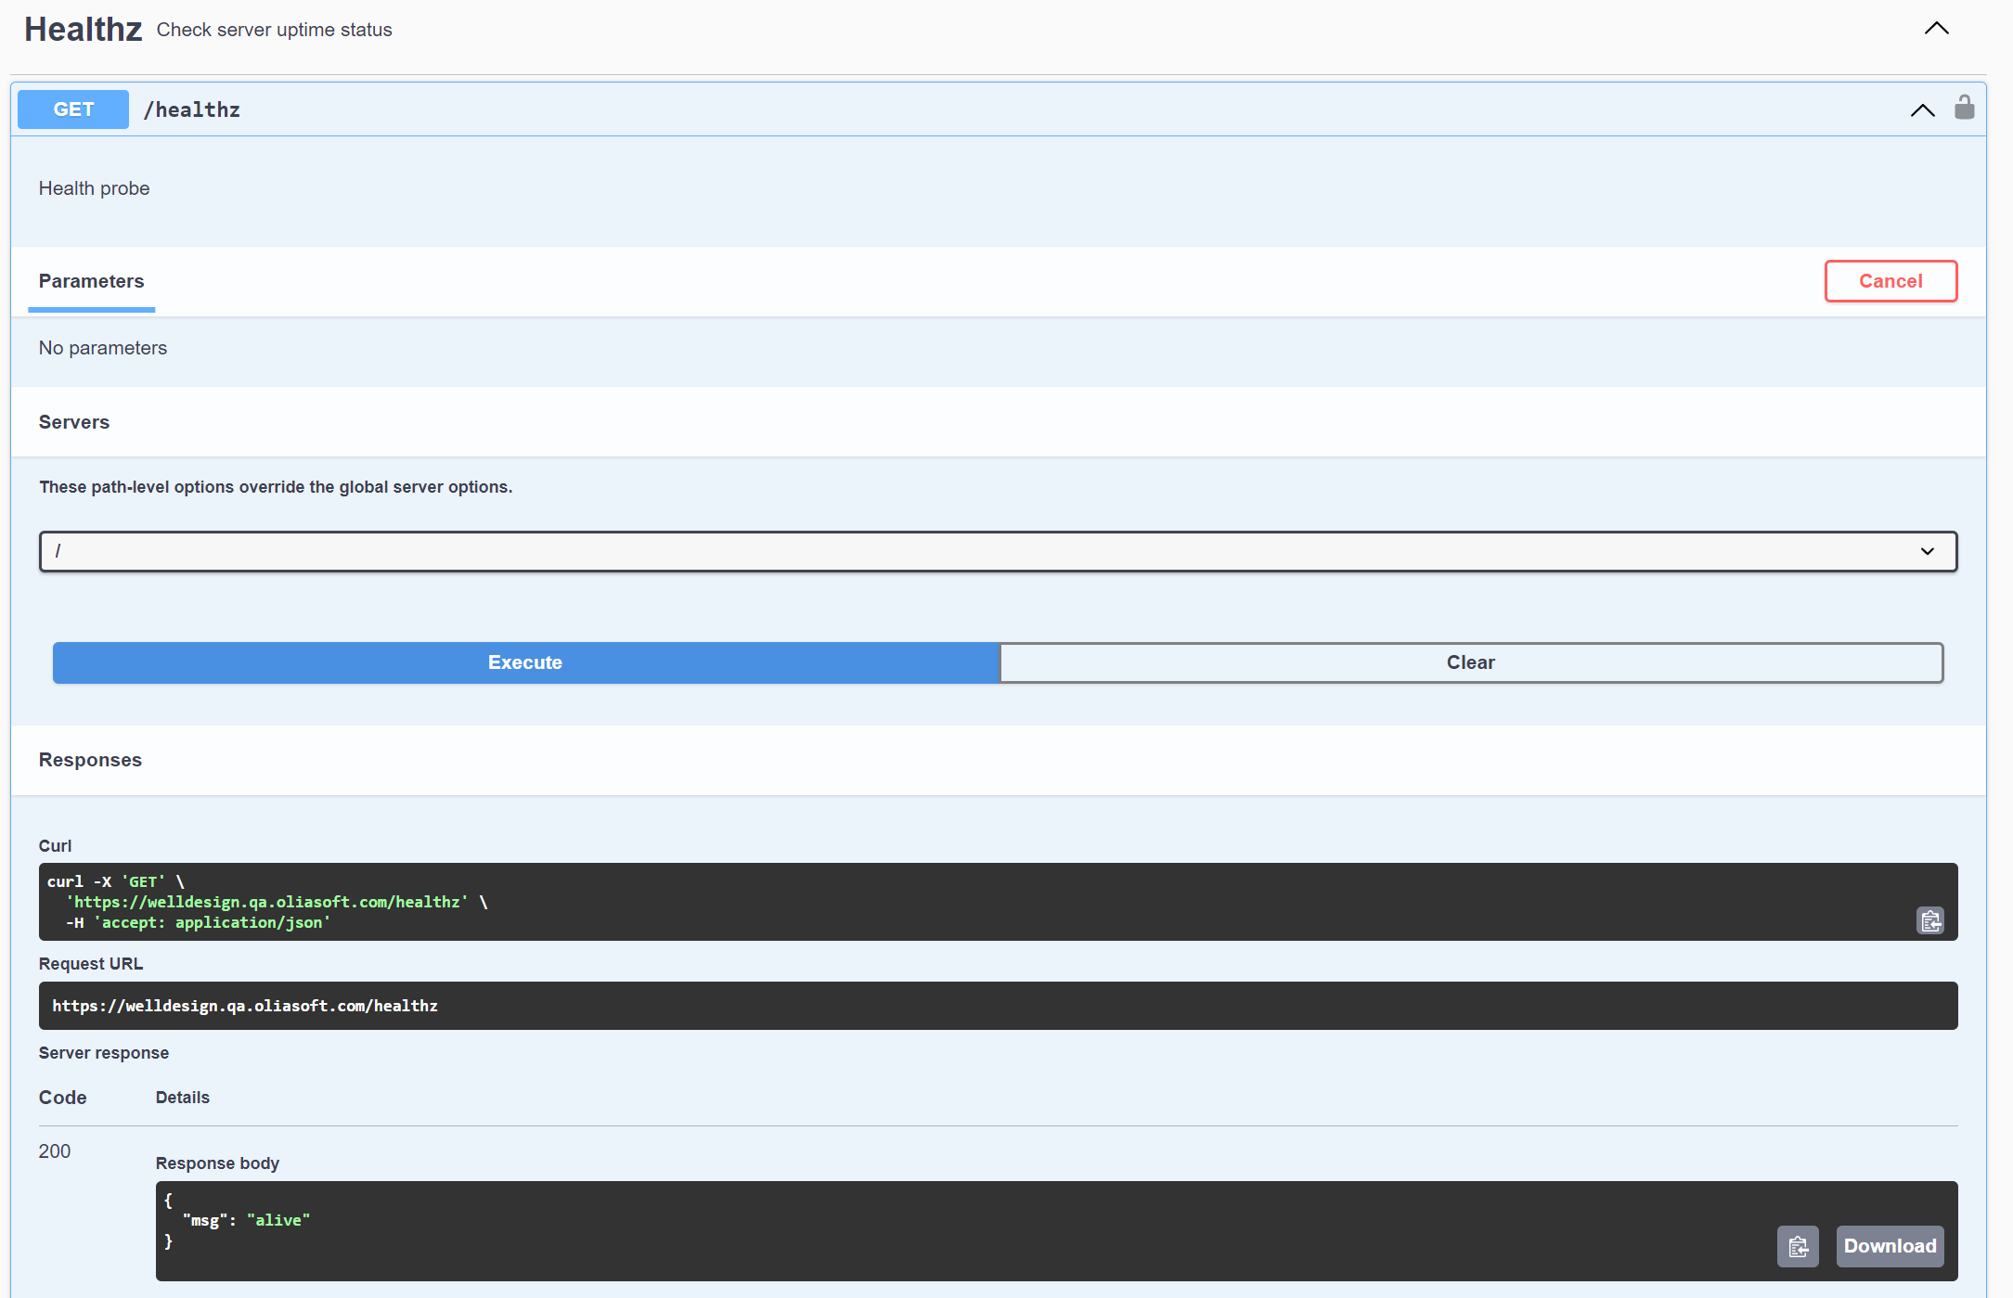Copy the curl command to clipboard
The height and width of the screenshot is (1298, 2013).
pos(1930,920)
